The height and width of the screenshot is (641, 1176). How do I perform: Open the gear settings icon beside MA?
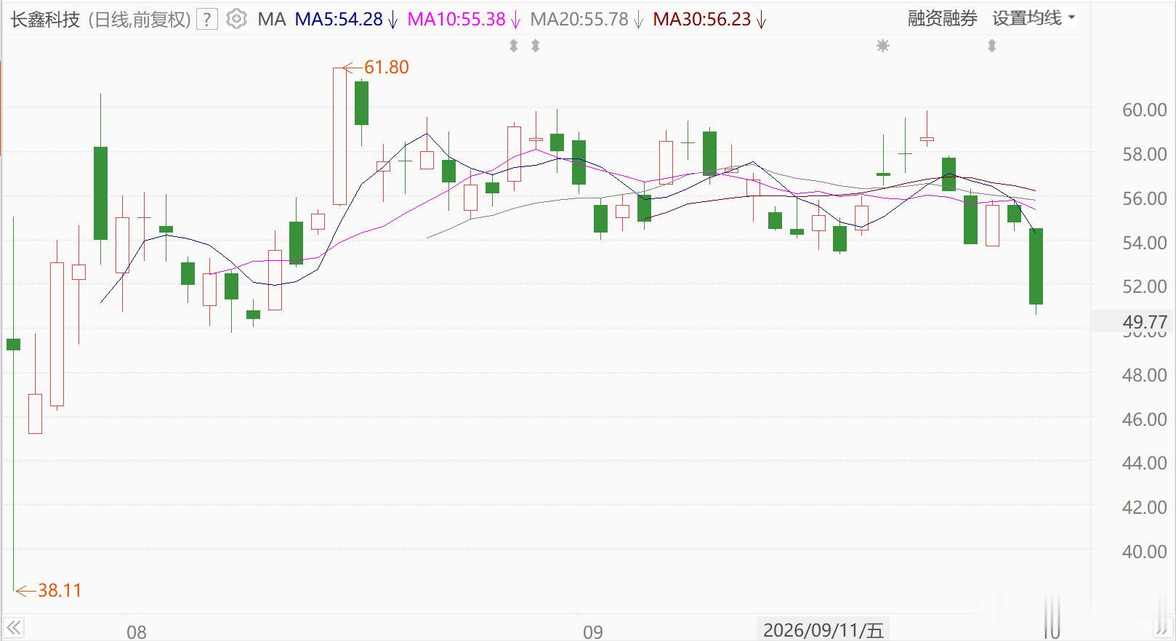pos(236,19)
